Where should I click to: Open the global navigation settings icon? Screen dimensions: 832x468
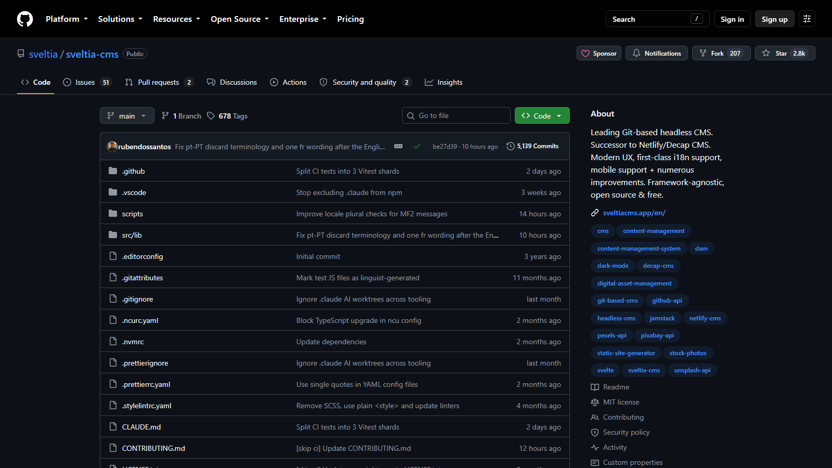point(807,19)
